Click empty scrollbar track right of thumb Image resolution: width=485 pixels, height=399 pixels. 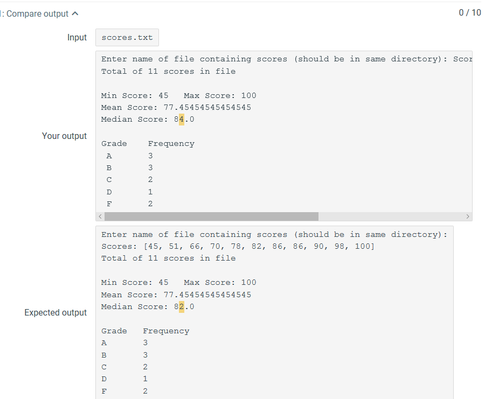(391, 216)
